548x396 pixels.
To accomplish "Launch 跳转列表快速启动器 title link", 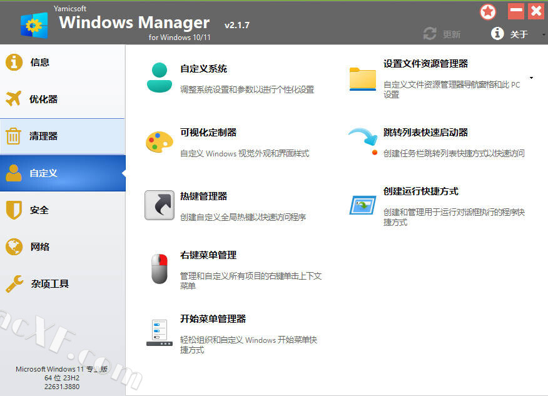I will [x=425, y=133].
